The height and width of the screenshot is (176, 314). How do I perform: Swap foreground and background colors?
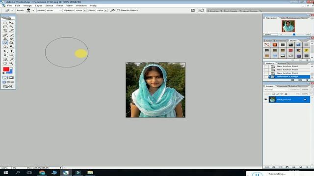click(11, 68)
